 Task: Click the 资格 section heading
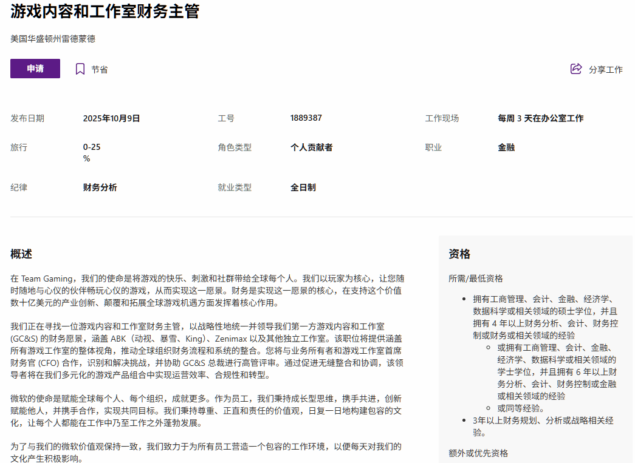click(x=459, y=254)
